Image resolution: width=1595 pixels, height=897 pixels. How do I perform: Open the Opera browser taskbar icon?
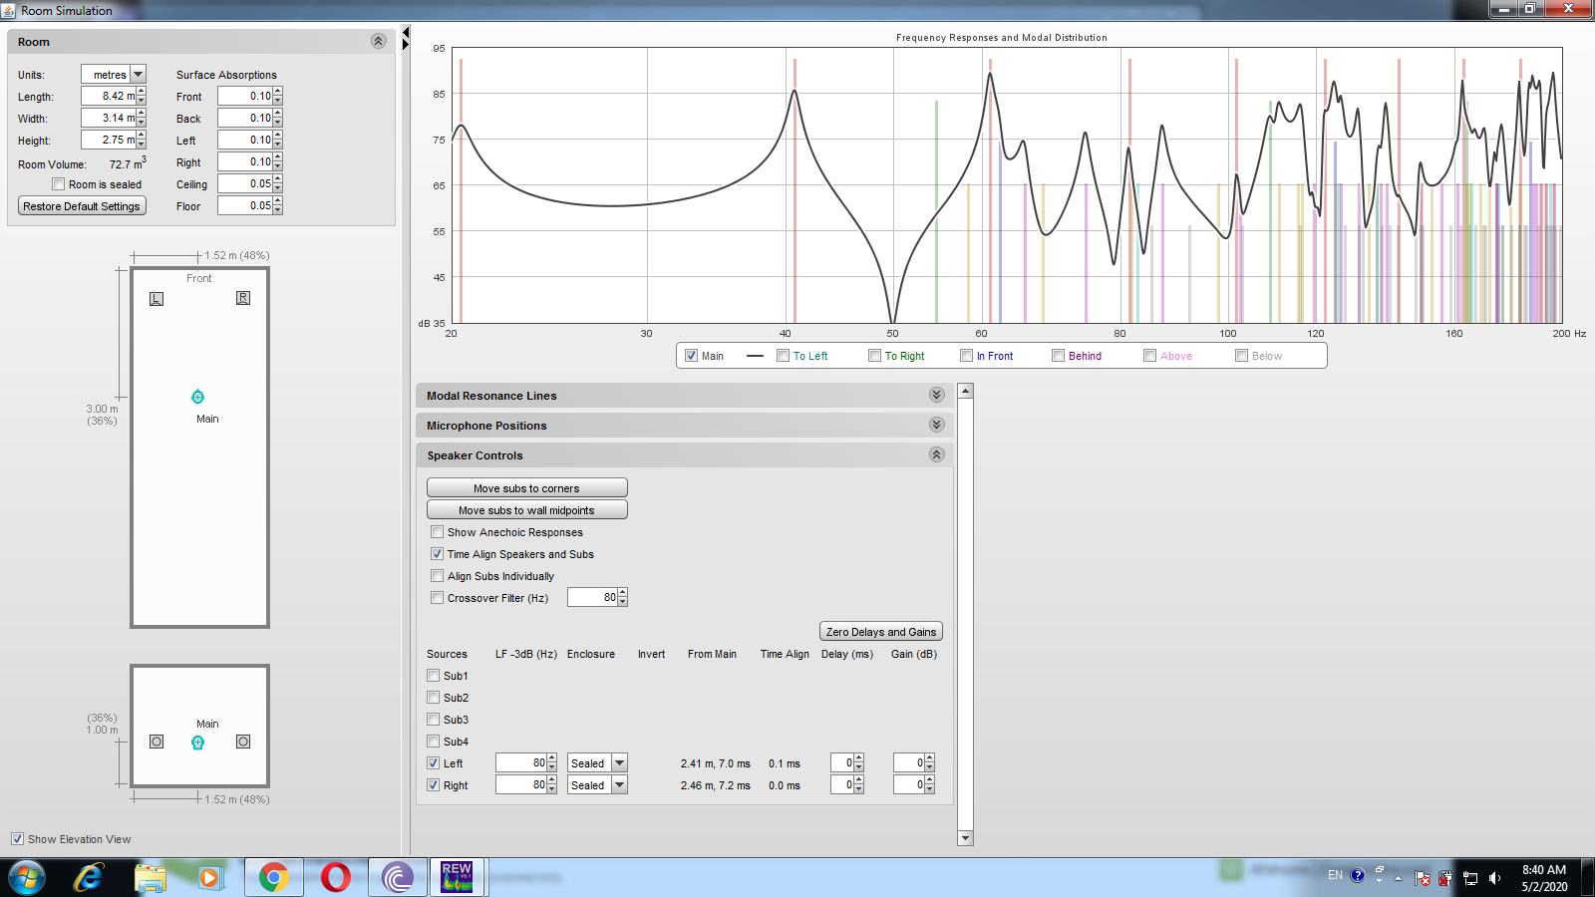(336, 877)
